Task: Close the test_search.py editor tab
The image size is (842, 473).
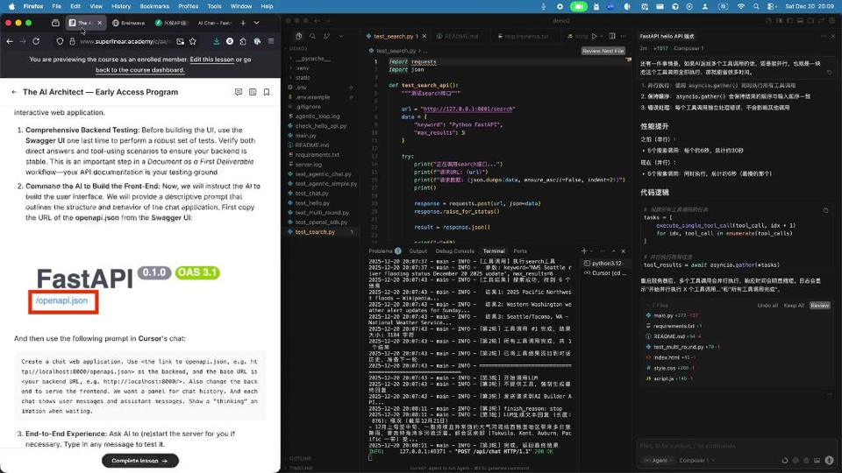Action: click(x=425, y=36)
